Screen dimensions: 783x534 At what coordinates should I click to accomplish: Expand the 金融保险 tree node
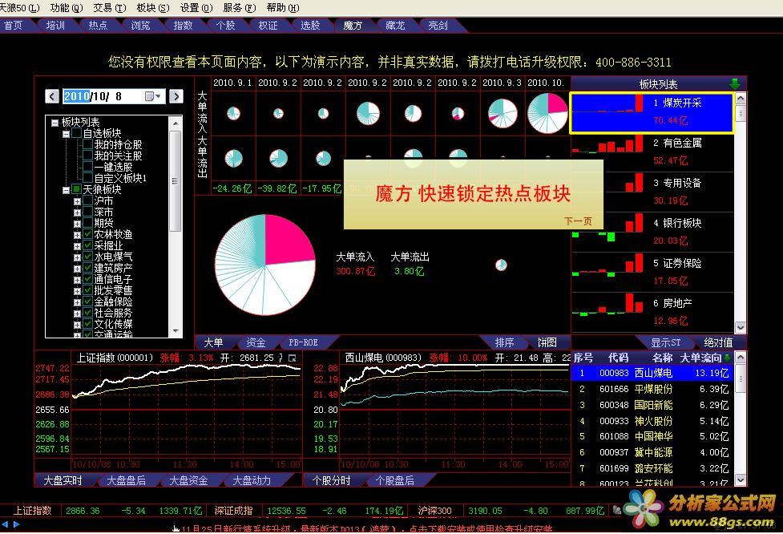77,303
